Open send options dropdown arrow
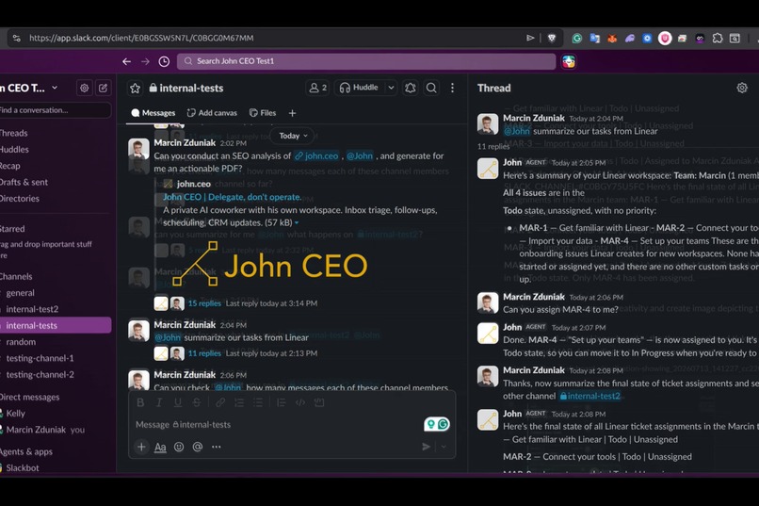Screen dimensions: 759x506 [x=444, y=447]
